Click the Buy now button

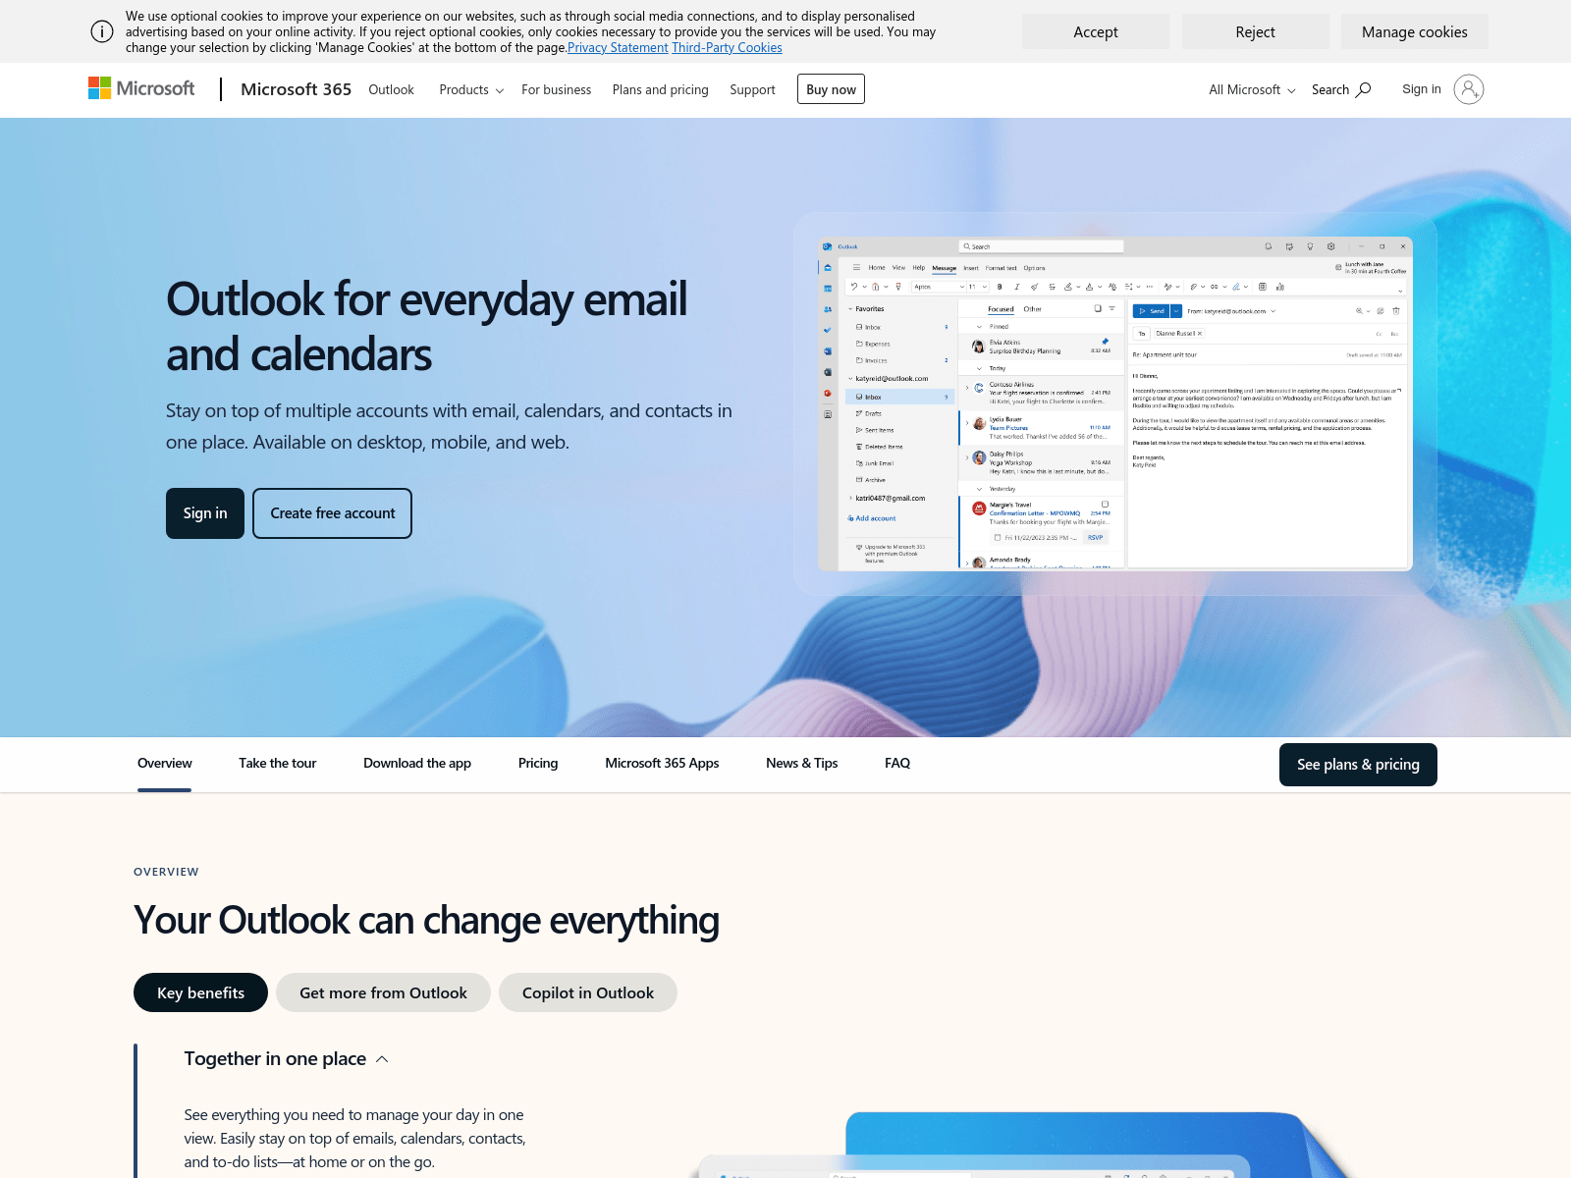pyautogui.click(x=831, y=89)
